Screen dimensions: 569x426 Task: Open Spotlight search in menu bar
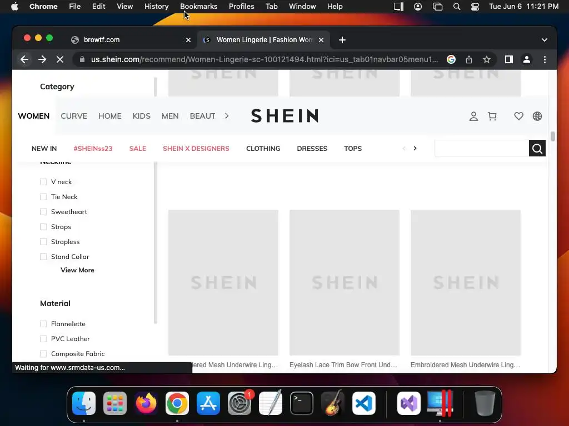457,7
